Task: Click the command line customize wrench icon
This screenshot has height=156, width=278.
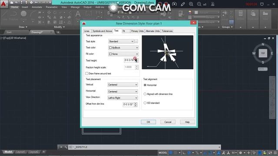Action: point(66,147)
